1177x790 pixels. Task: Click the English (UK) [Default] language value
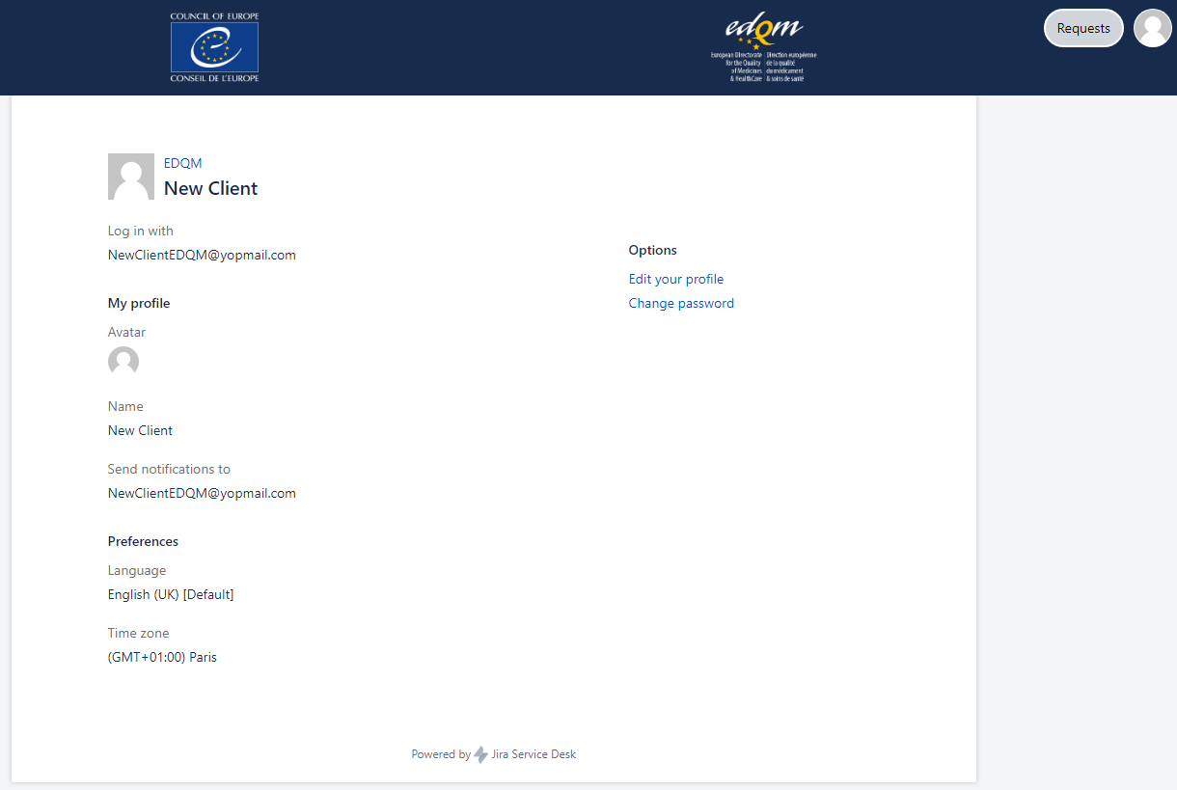coord(171,594)
